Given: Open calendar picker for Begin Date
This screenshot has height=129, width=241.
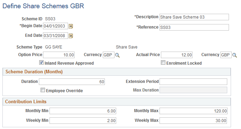Looking at the screenshot, I should point(71,26).
